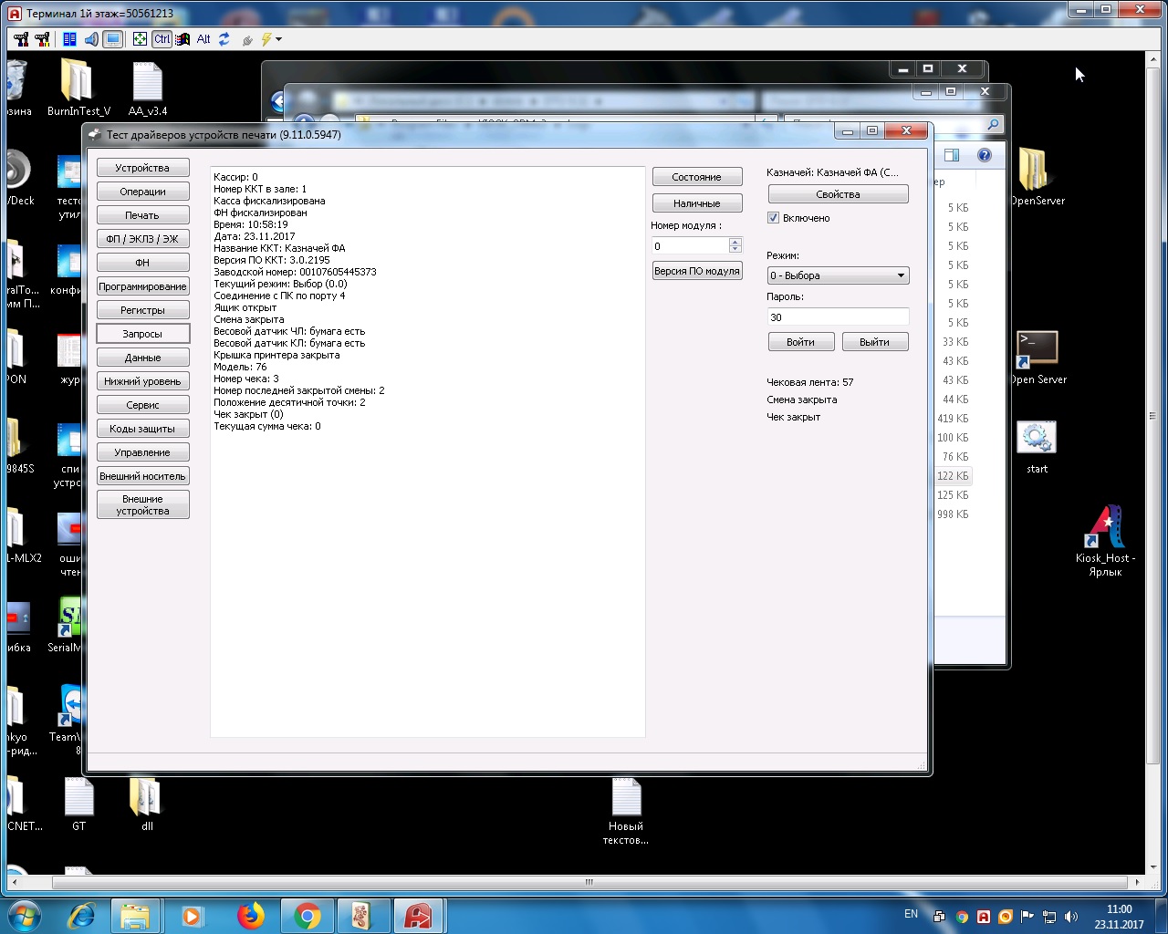Click the Номер модуля number field
The width and height of the screenshot is (1168, 934).
pyautogui.click(x=690, y=246)
